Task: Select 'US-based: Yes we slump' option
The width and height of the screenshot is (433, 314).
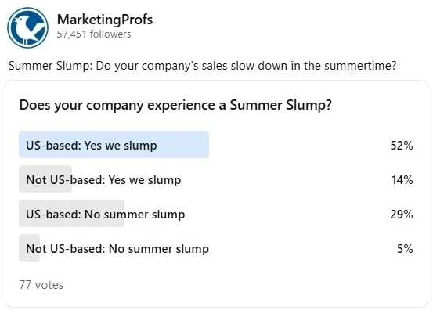Action: (216, 145)
